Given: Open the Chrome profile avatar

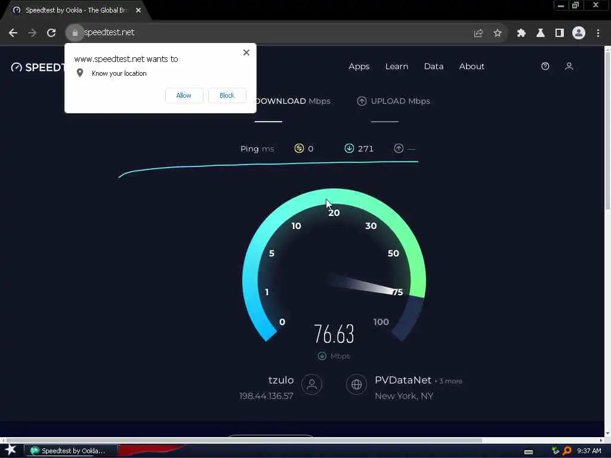Looking at the screenshot, I should point(579,33).
